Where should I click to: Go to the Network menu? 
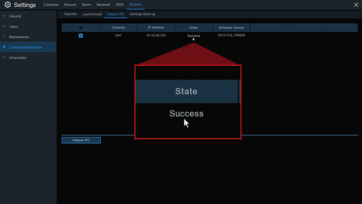(103, 5)
